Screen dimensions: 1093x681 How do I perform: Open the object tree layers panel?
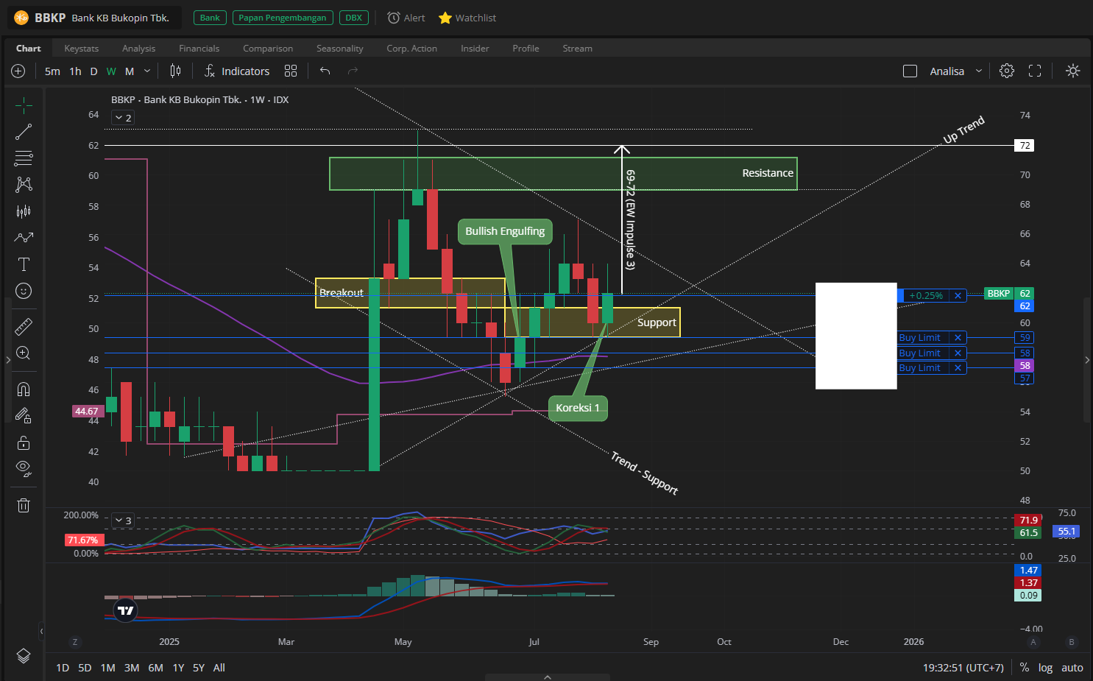point(24,656)
